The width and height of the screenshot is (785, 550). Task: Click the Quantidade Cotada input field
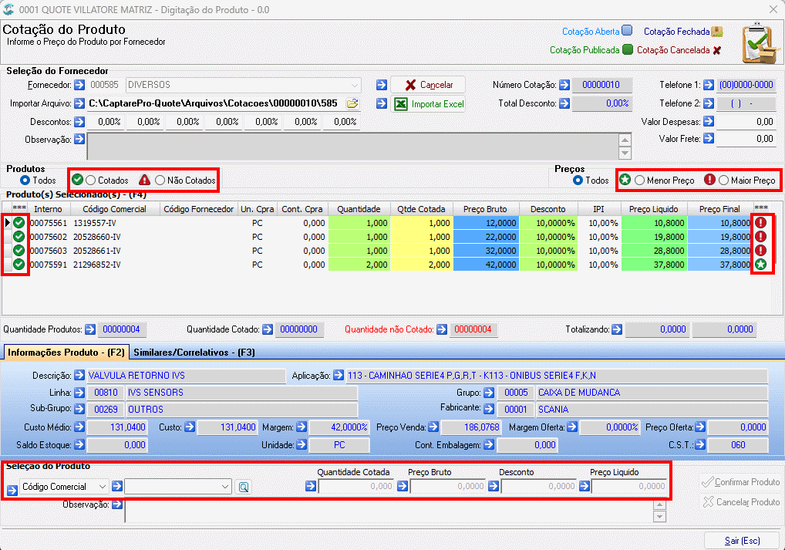pos(356,486)
